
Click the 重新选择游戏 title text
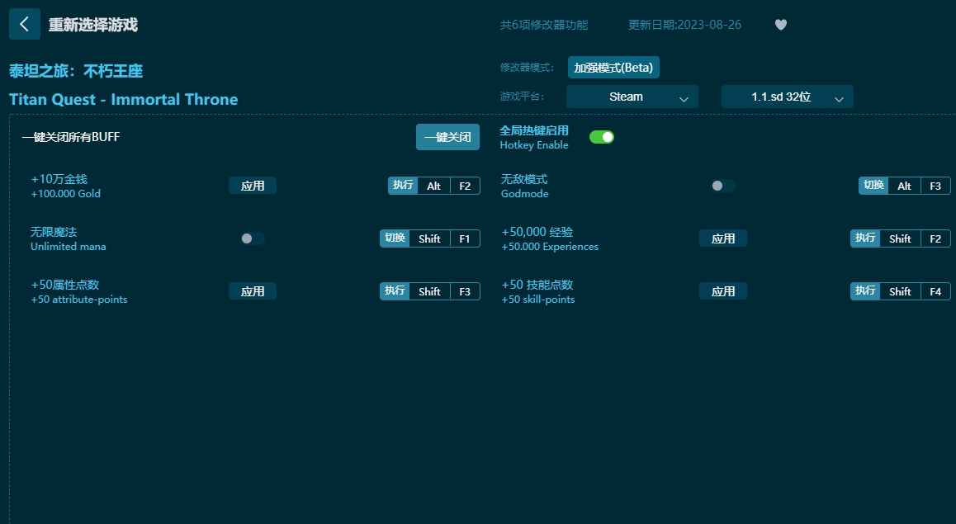click(x=92, y=25)
